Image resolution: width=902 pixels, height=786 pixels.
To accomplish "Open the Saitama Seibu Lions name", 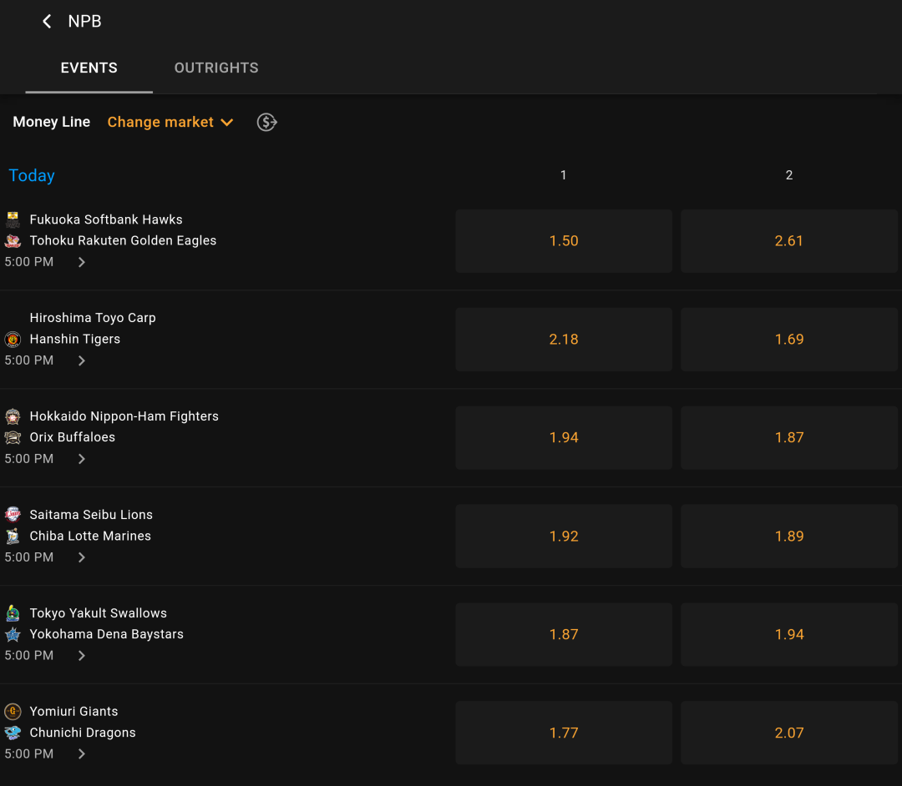I will [91, 514].
